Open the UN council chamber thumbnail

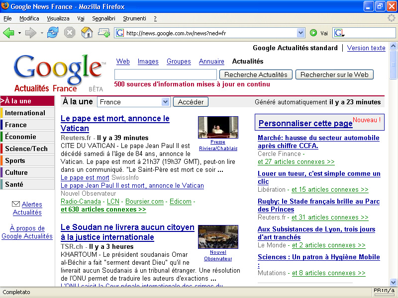pyautogui.click(x=218, y=237)
